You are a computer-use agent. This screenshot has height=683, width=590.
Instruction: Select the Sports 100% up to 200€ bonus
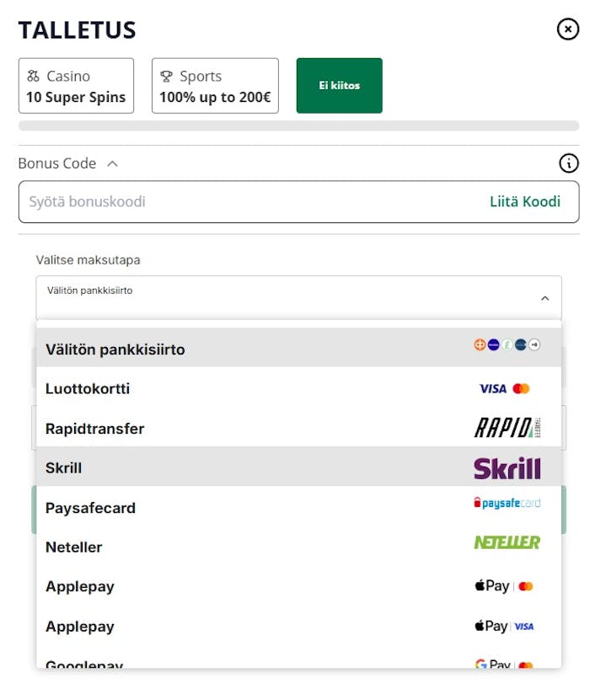pyautogui.click(x=215, y=85)
